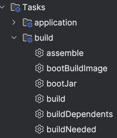
Task: Expand the application task group
Action: pos(14,22)
